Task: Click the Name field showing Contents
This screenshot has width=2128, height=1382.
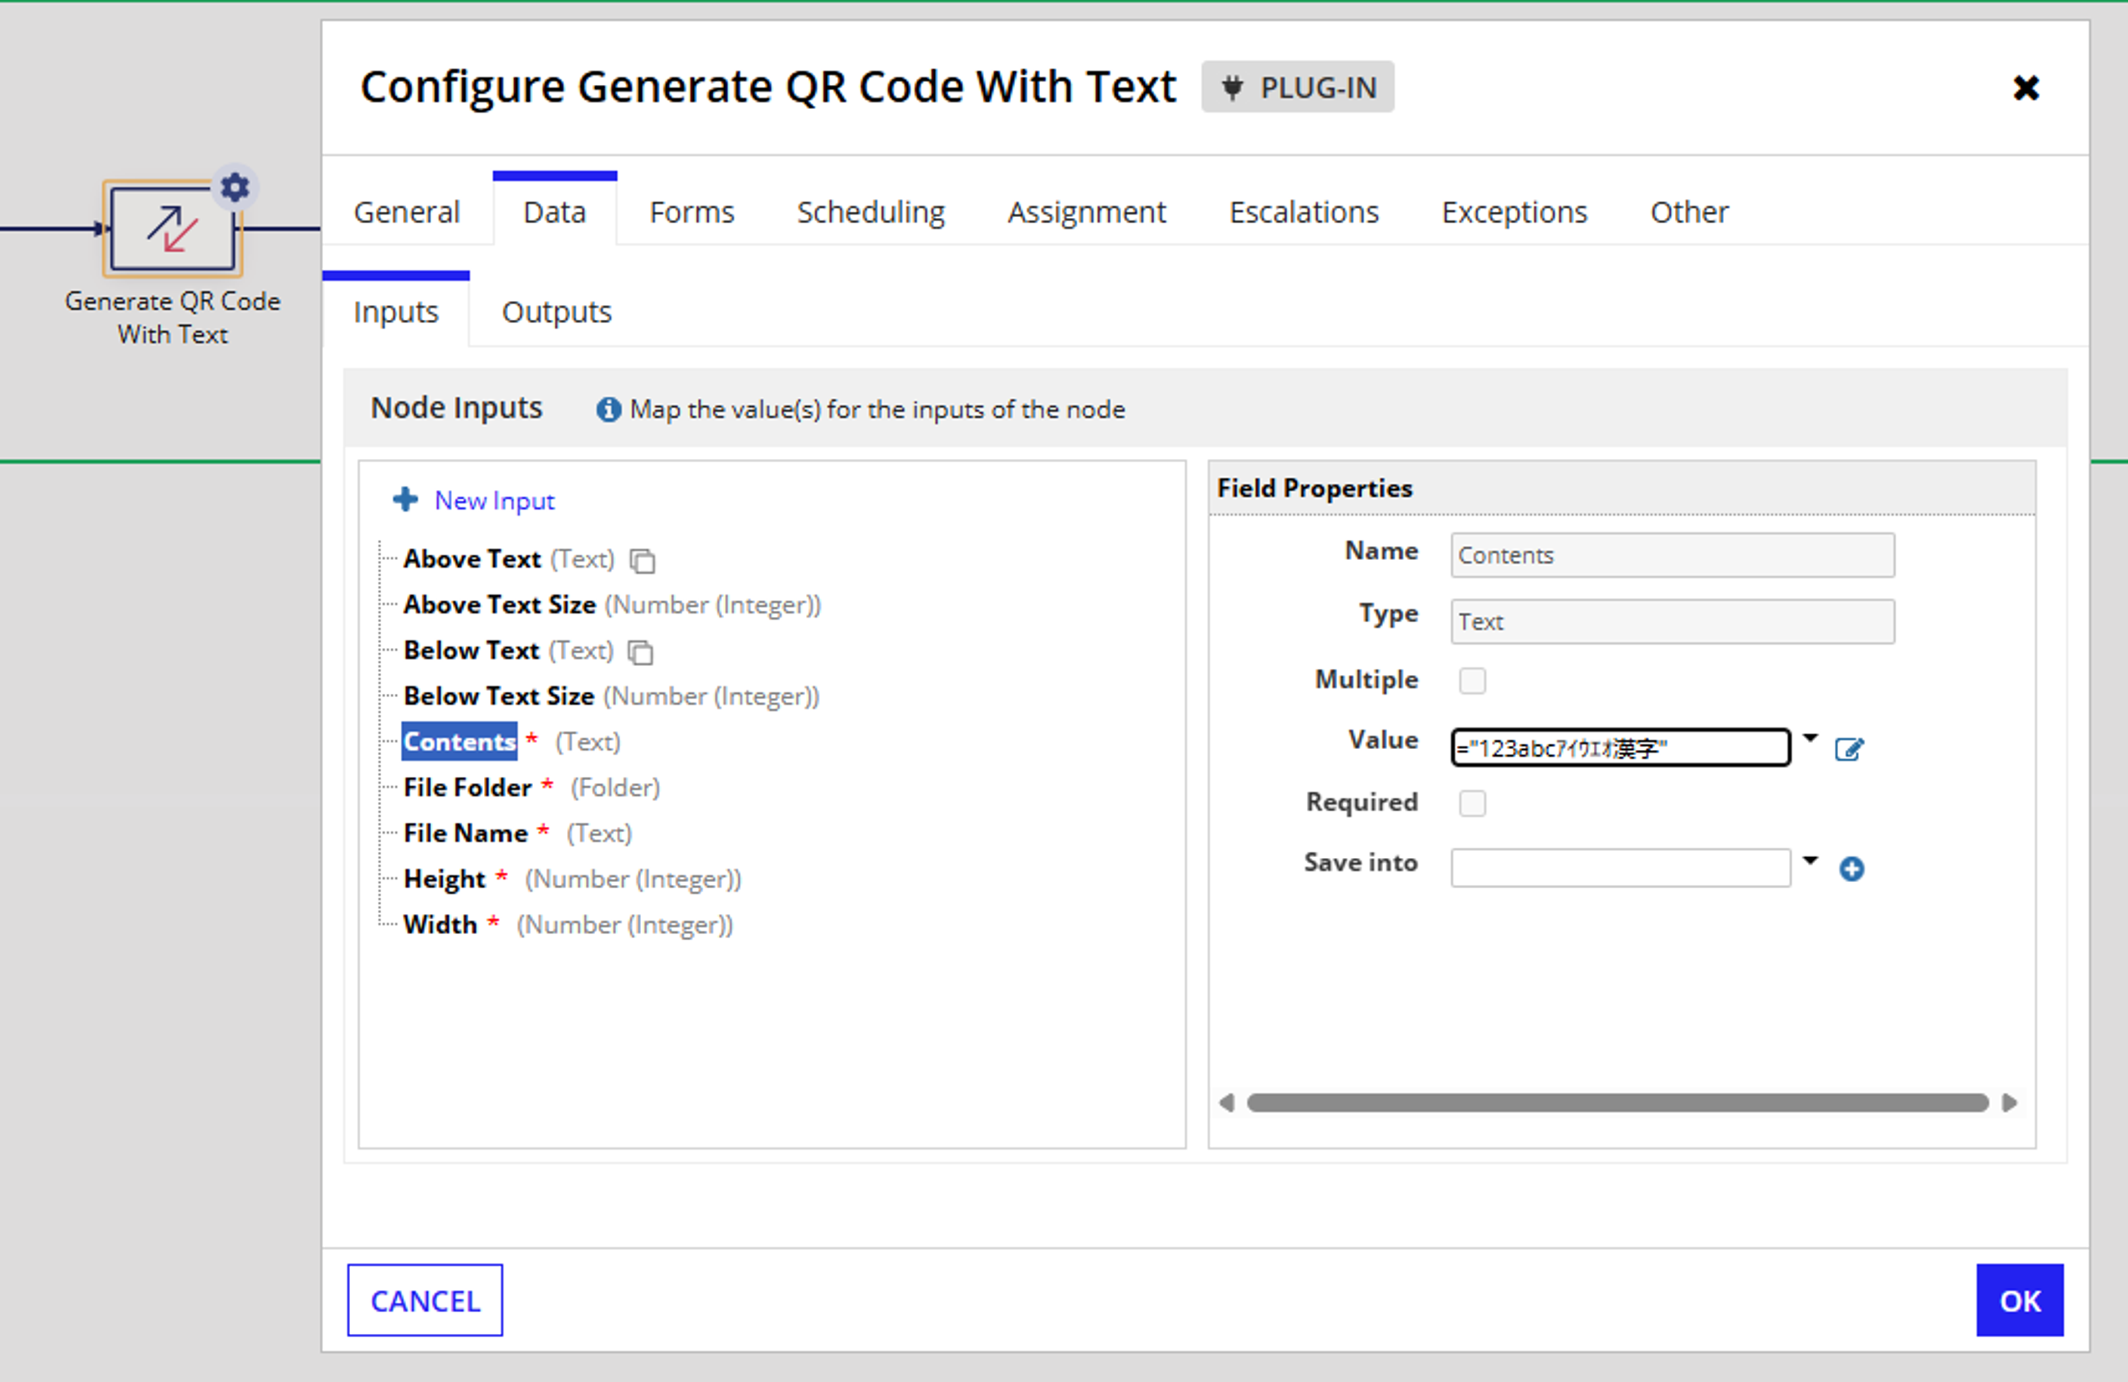Action: (x=1672, y=555)
